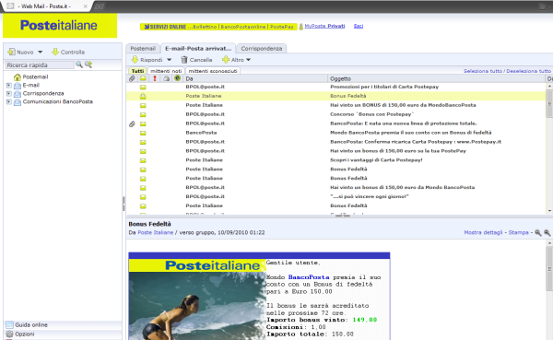Image resolution: width=553 pixels, height=340 pixels.
Task: Click SERVIZI ONLINE yellow banner
Action: (x=218, y=27)
